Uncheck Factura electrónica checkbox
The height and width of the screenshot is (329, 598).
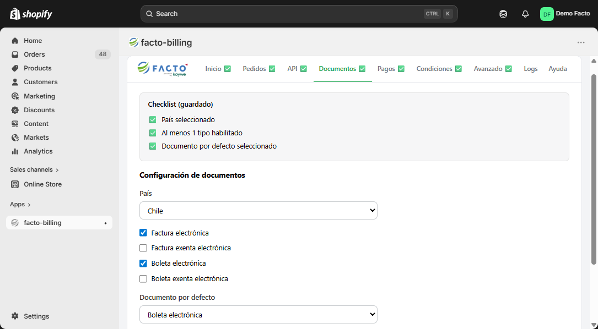tap(143, 233)
